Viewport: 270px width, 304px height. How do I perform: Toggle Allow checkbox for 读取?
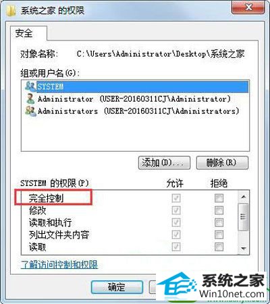pyautogui.click(x=176, y=247)
